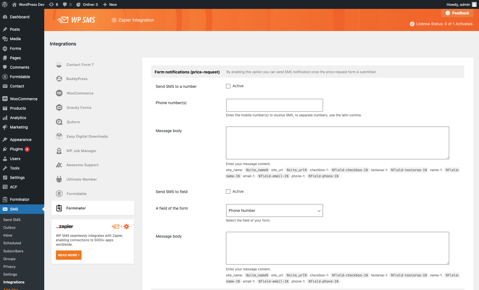Click the Feedback button
Image resolution: width=479 pixels, height=290 pixels.
click(457, 13)
